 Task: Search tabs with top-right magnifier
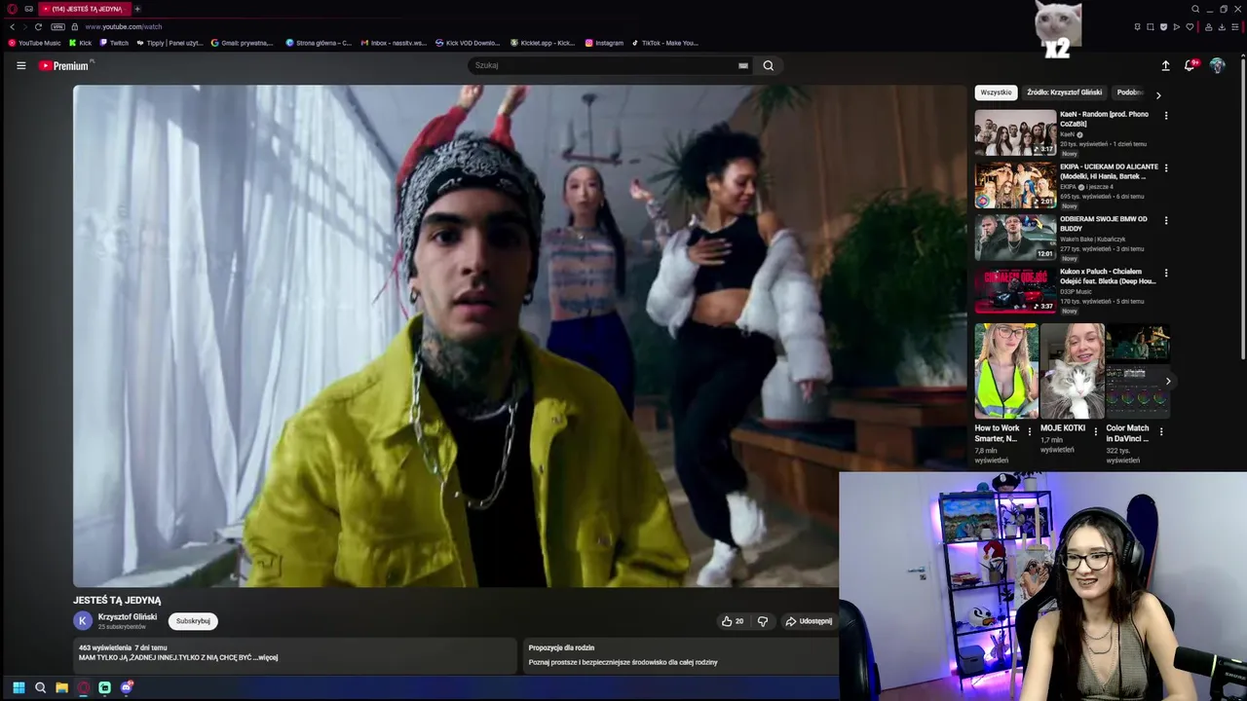coord(1195,9)
